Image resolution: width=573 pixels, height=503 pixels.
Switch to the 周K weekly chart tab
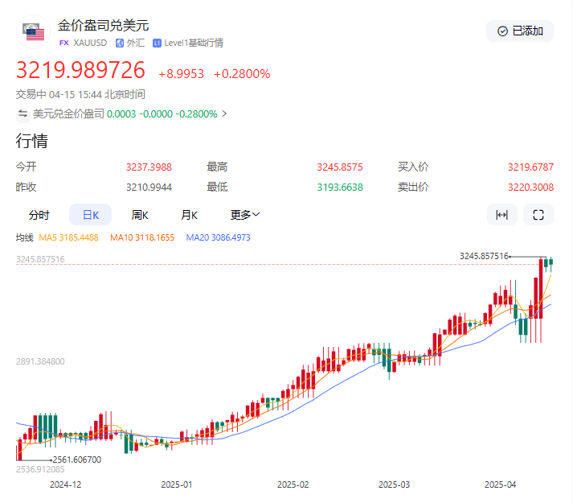[x=141, y=215]
